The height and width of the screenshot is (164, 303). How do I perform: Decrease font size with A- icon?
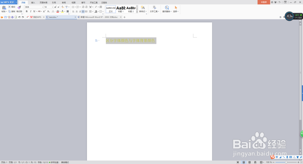[x=59, y=7]
